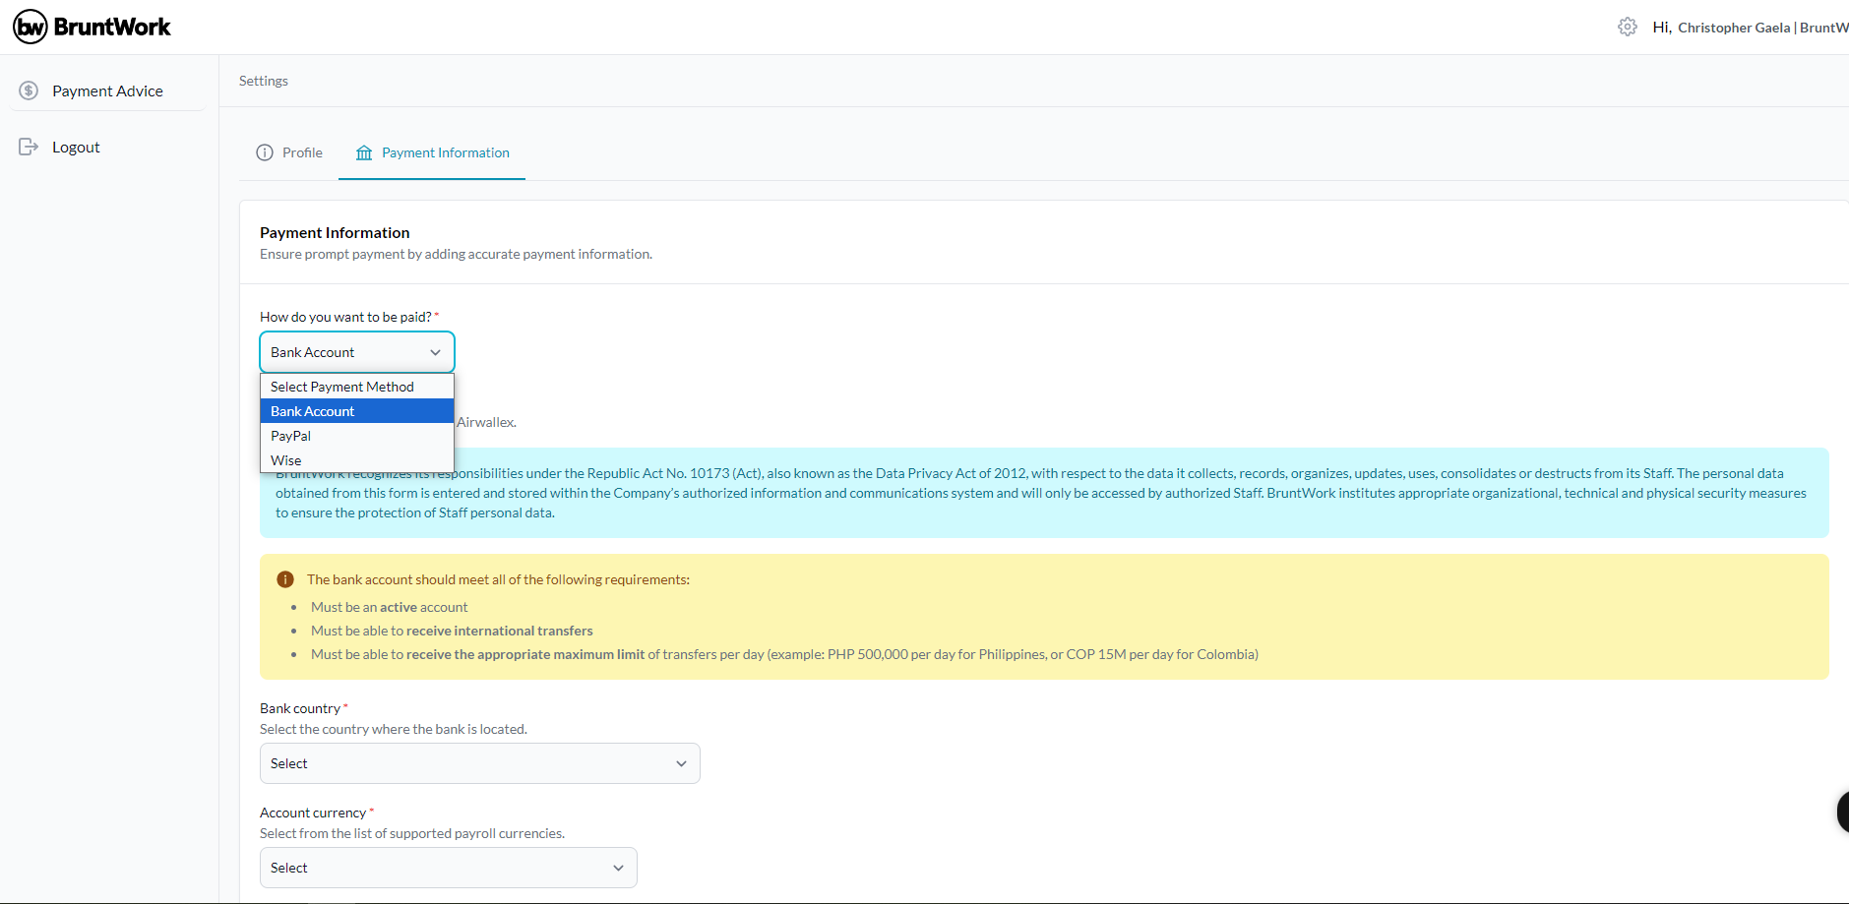
Task: Click the black widget at right edge
Action: (1842, 813)
